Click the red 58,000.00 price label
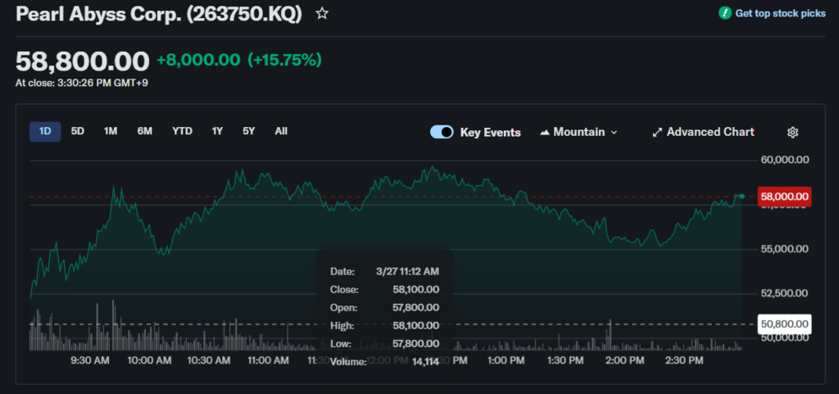The width and height of the screenshot is (839, 394). tap(785, 197)
